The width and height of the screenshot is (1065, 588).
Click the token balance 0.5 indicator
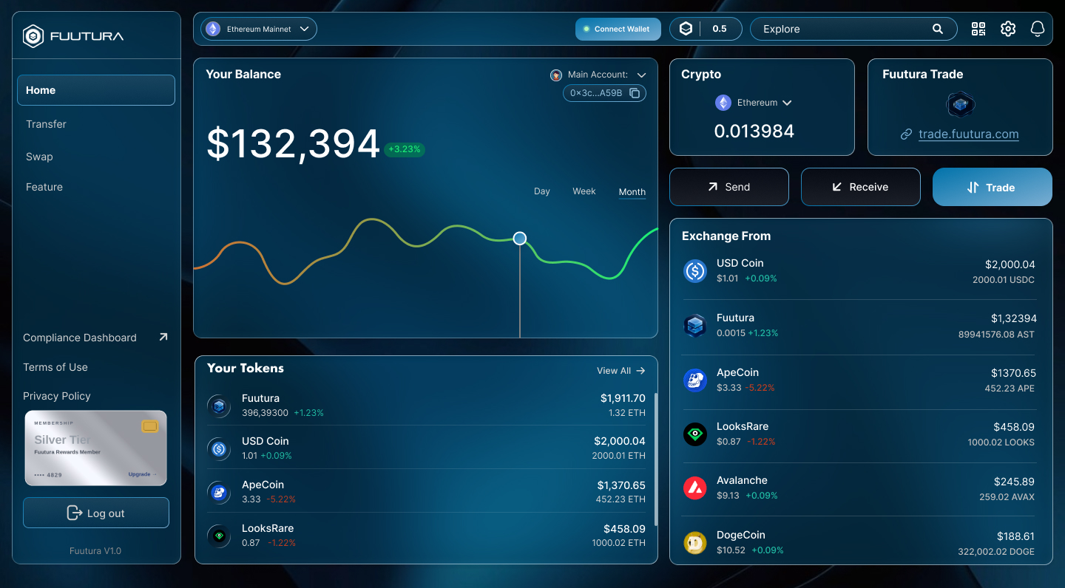coord(706,29)
